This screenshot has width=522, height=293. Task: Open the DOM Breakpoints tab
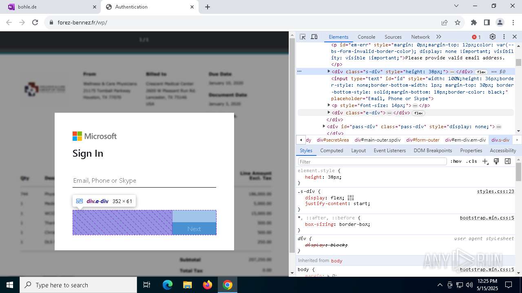pyautogui.click(x=433, y=150)
